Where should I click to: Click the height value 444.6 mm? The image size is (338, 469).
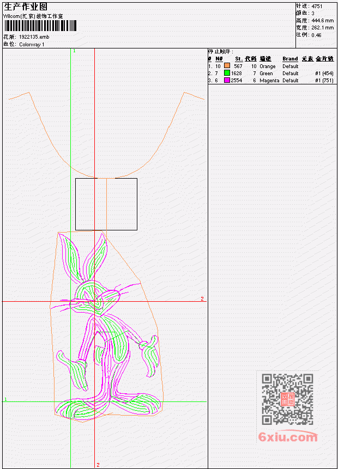coord(322,21)
